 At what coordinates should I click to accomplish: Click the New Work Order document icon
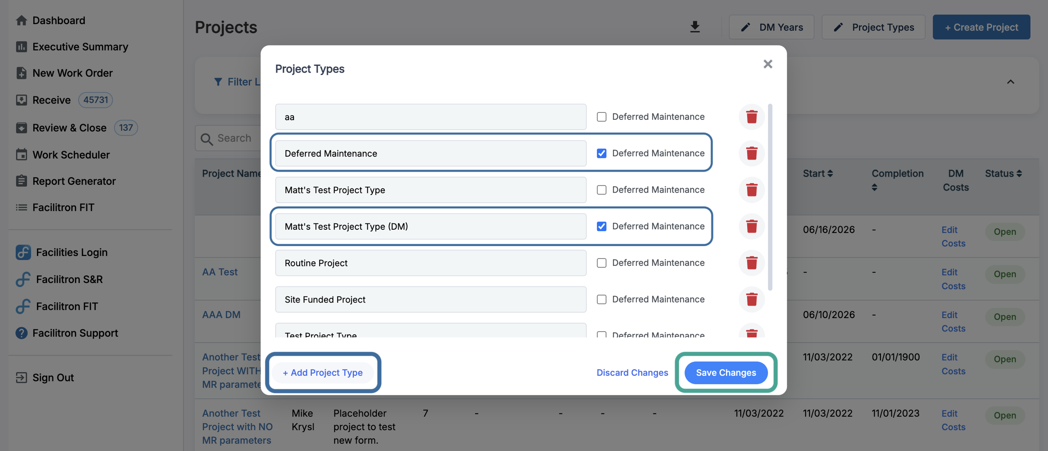[21, 73]
